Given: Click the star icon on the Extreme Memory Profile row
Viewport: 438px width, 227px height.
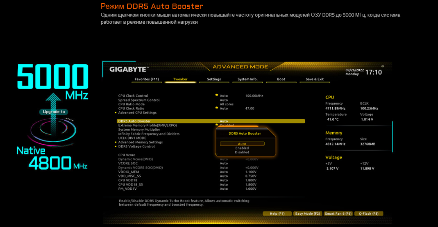Looking at the screenshot, I should click(217, 125).
